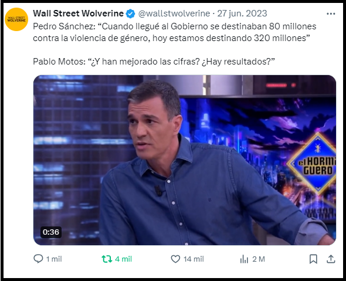Click the green retweet icon
Screen dimensions: 346x281
107,259
